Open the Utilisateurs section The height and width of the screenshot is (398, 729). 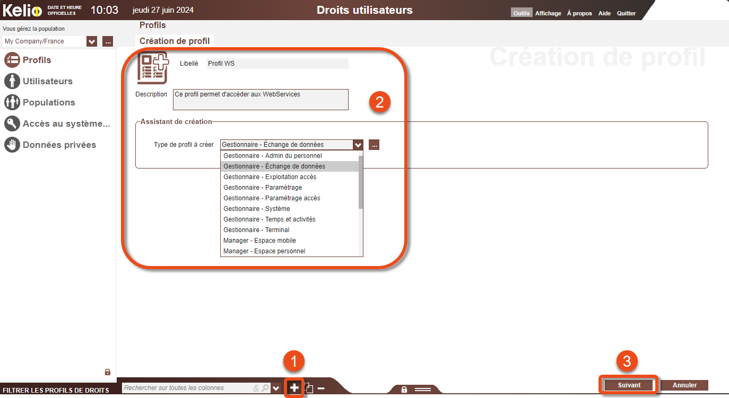[39, 81]
